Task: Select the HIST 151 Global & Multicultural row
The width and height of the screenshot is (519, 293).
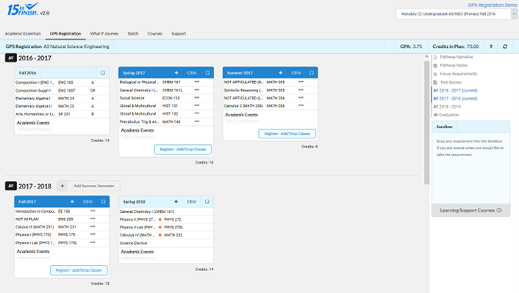Action: (166, 106)
